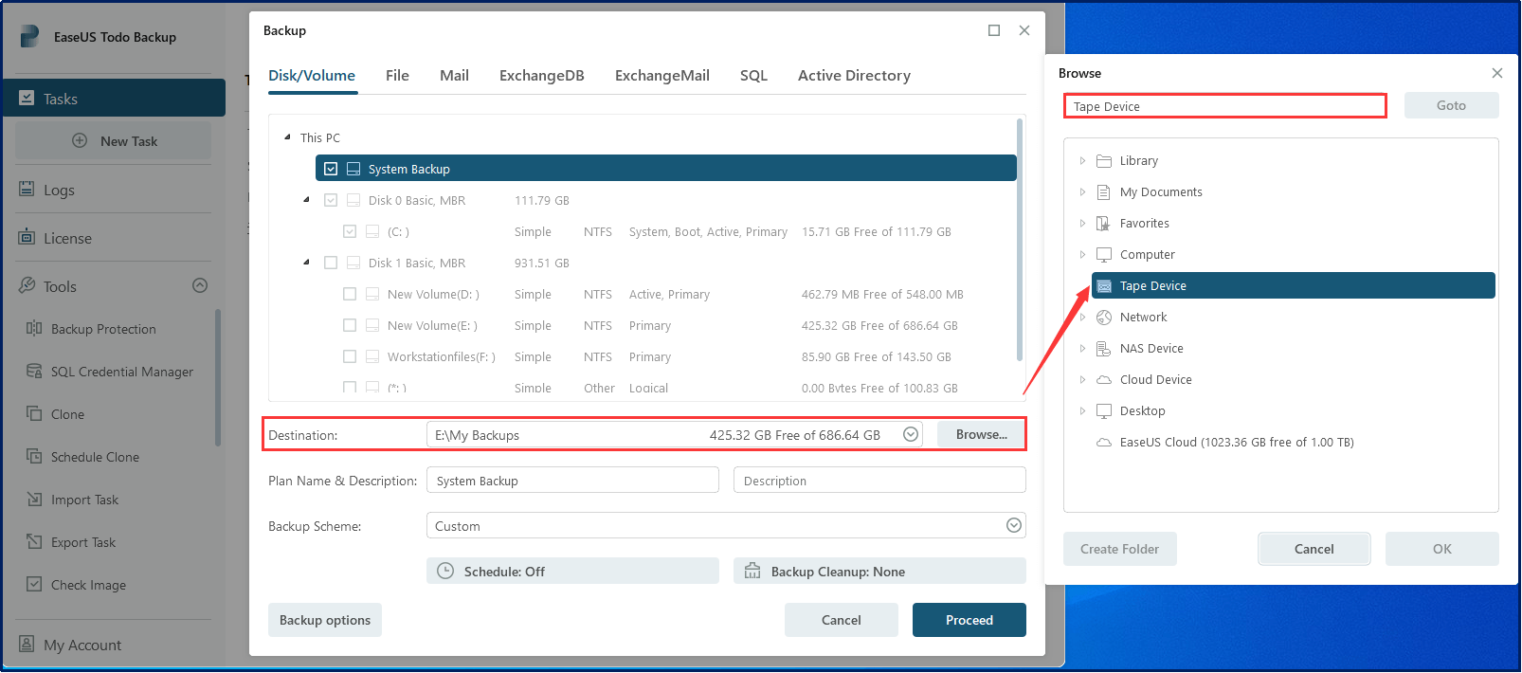This screenshot has width=1522, height=673.
Task: Click the Check Image icon
Action: (x=34, y=585)
